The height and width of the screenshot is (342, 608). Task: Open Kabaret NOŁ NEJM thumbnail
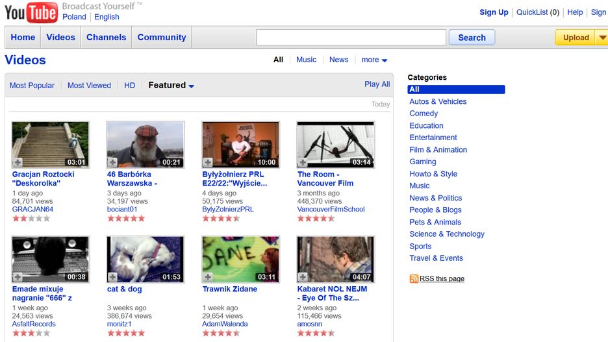336,259
